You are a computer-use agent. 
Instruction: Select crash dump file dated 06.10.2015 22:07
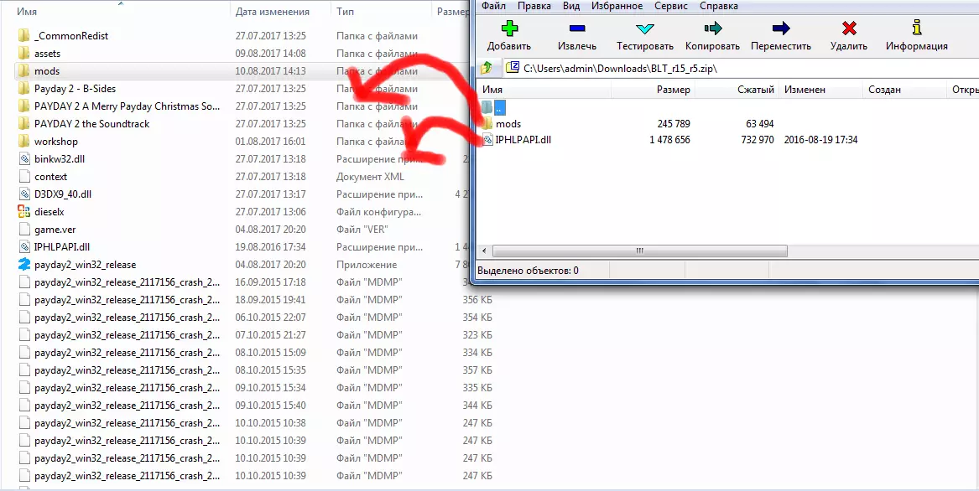click(x=127, y=318)
